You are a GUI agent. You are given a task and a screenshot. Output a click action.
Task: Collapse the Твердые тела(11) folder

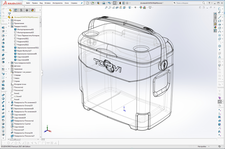pos(8,26)
